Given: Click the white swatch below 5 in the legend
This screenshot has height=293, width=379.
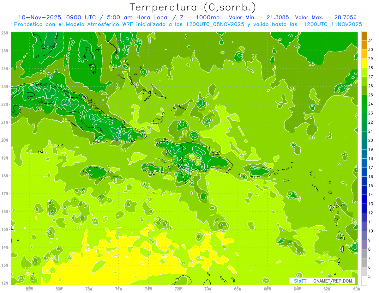Looking at the screenshot, I should 364,281.
